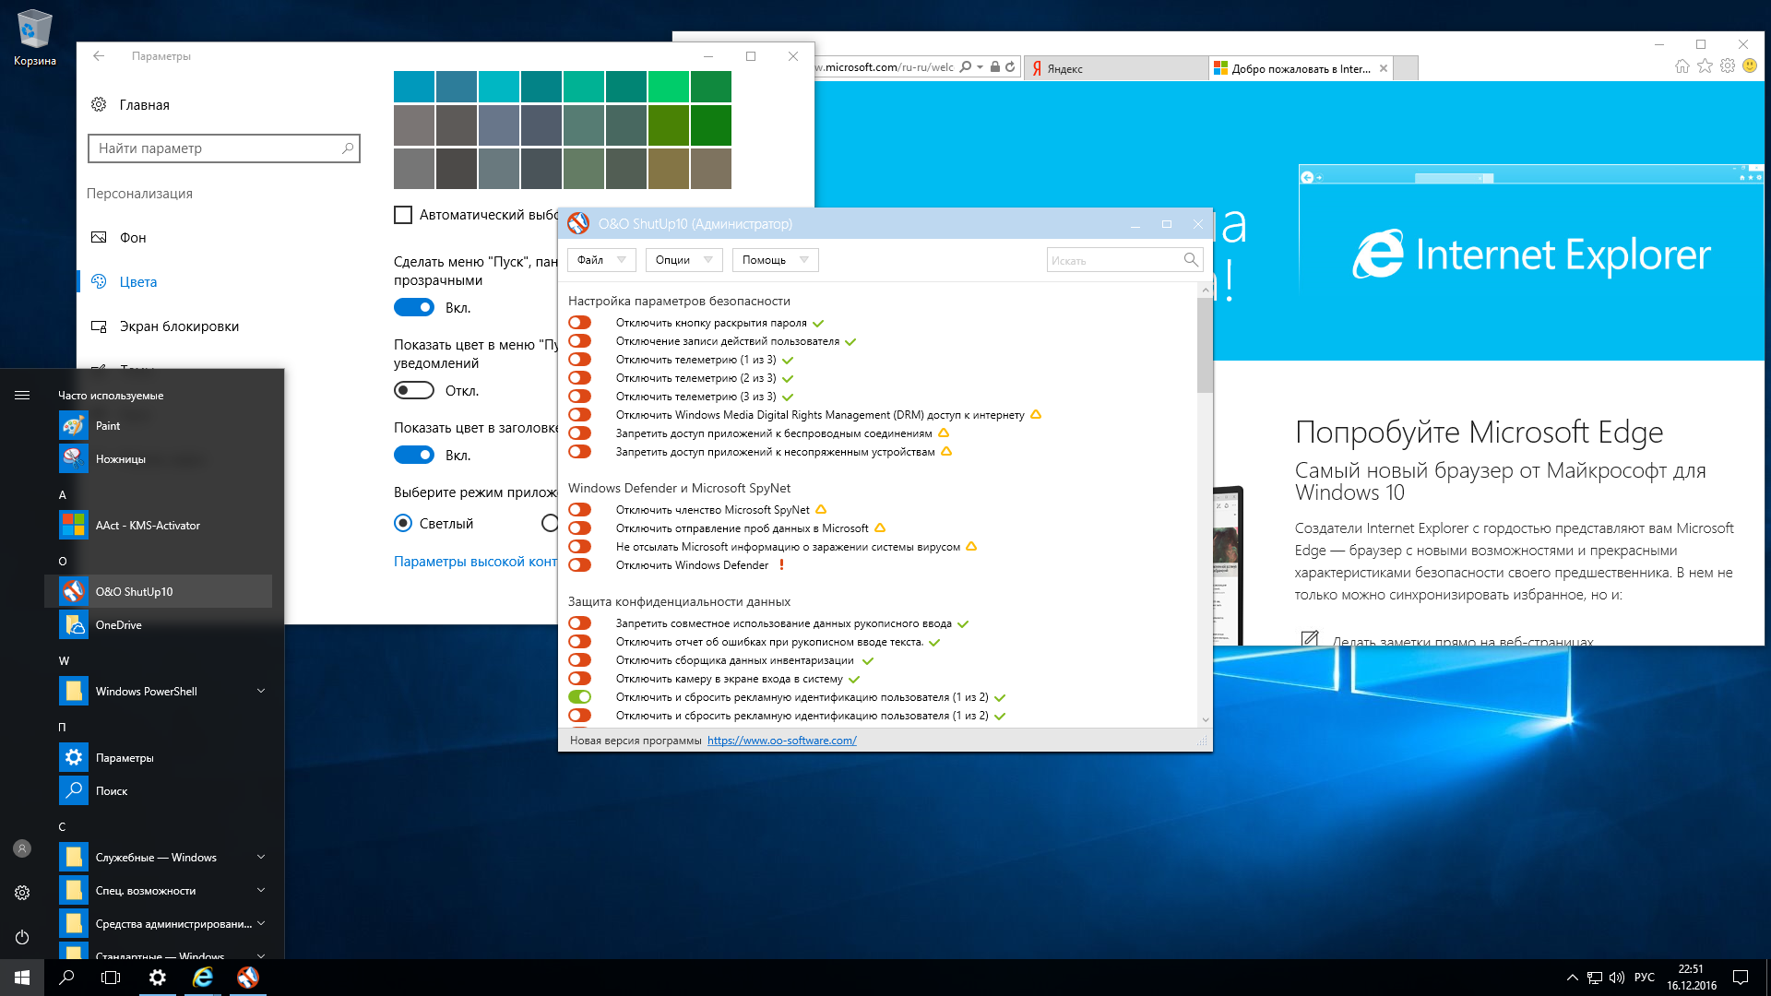Open the Action Center notification icon
This screenshot has width=1771, height=996.
click(x=1741, y=978)
